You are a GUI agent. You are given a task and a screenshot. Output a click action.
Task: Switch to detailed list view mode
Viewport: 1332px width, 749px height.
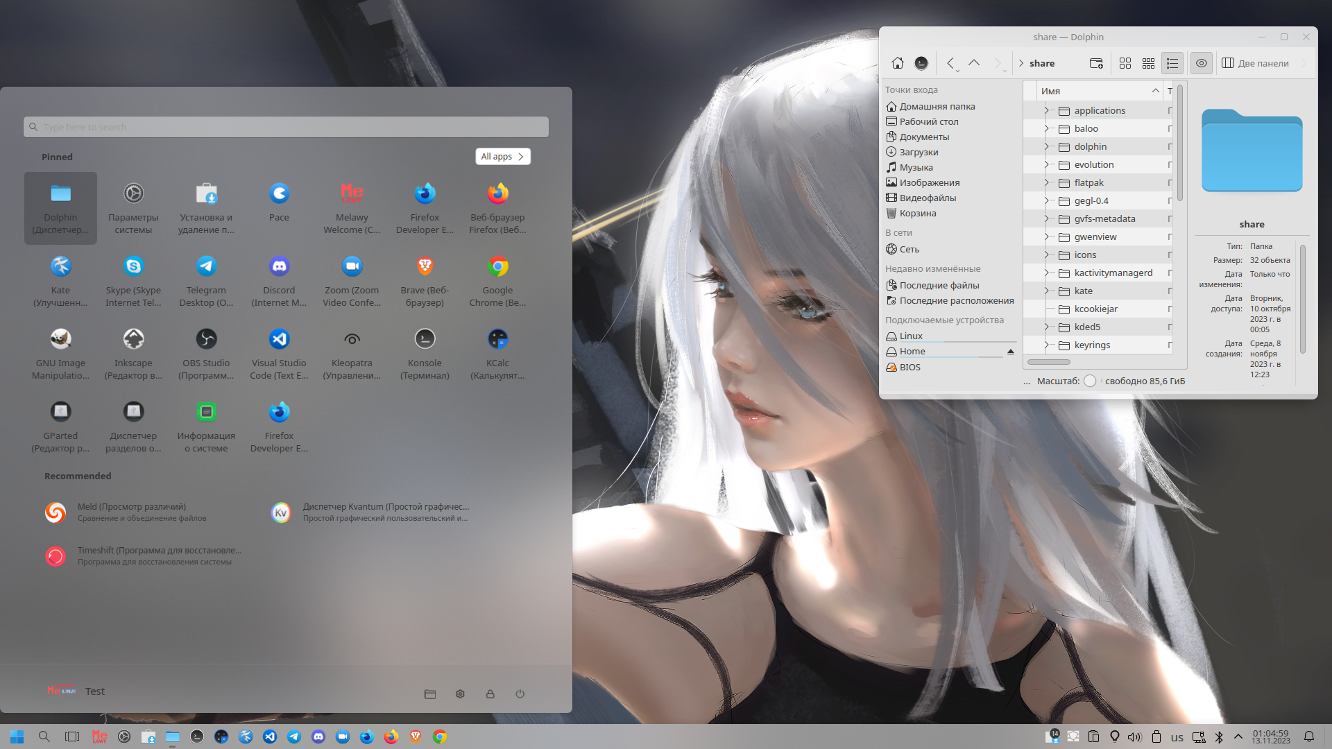click(1172, 63)
